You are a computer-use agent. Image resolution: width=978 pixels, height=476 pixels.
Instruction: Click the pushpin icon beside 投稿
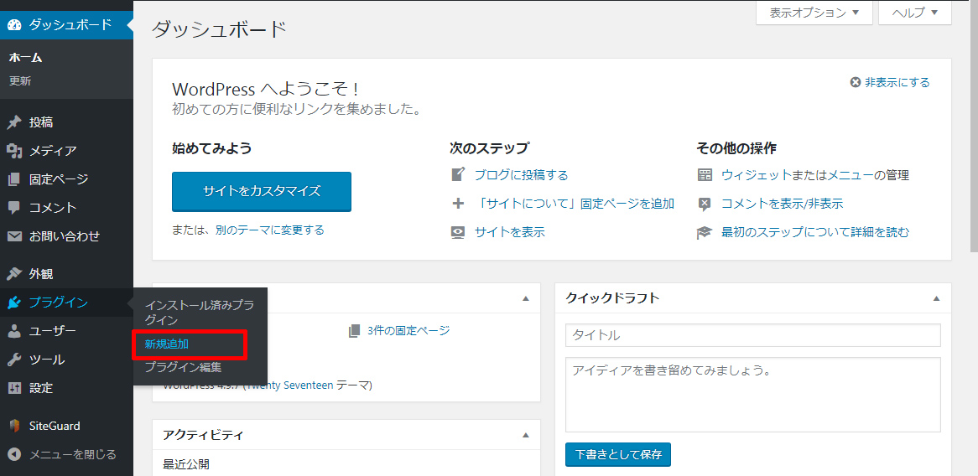[x=14, y=122]
